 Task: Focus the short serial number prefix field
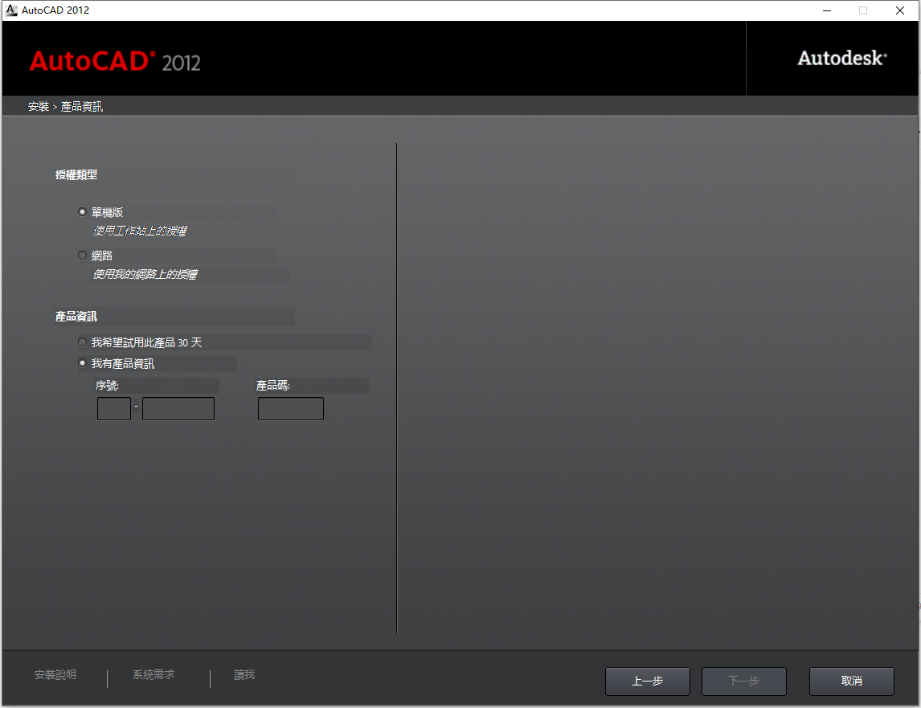(114, 408)
